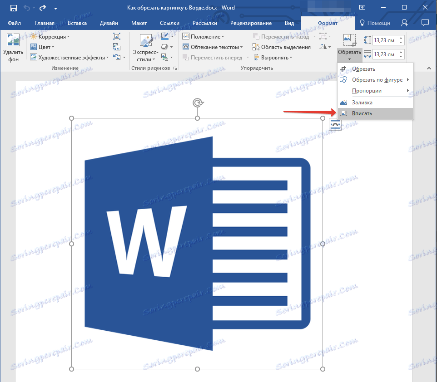This screenshot has height=382, width=437.
Task: Select the Формат tab
Action: pyautogui.click(x=328, y=23)
